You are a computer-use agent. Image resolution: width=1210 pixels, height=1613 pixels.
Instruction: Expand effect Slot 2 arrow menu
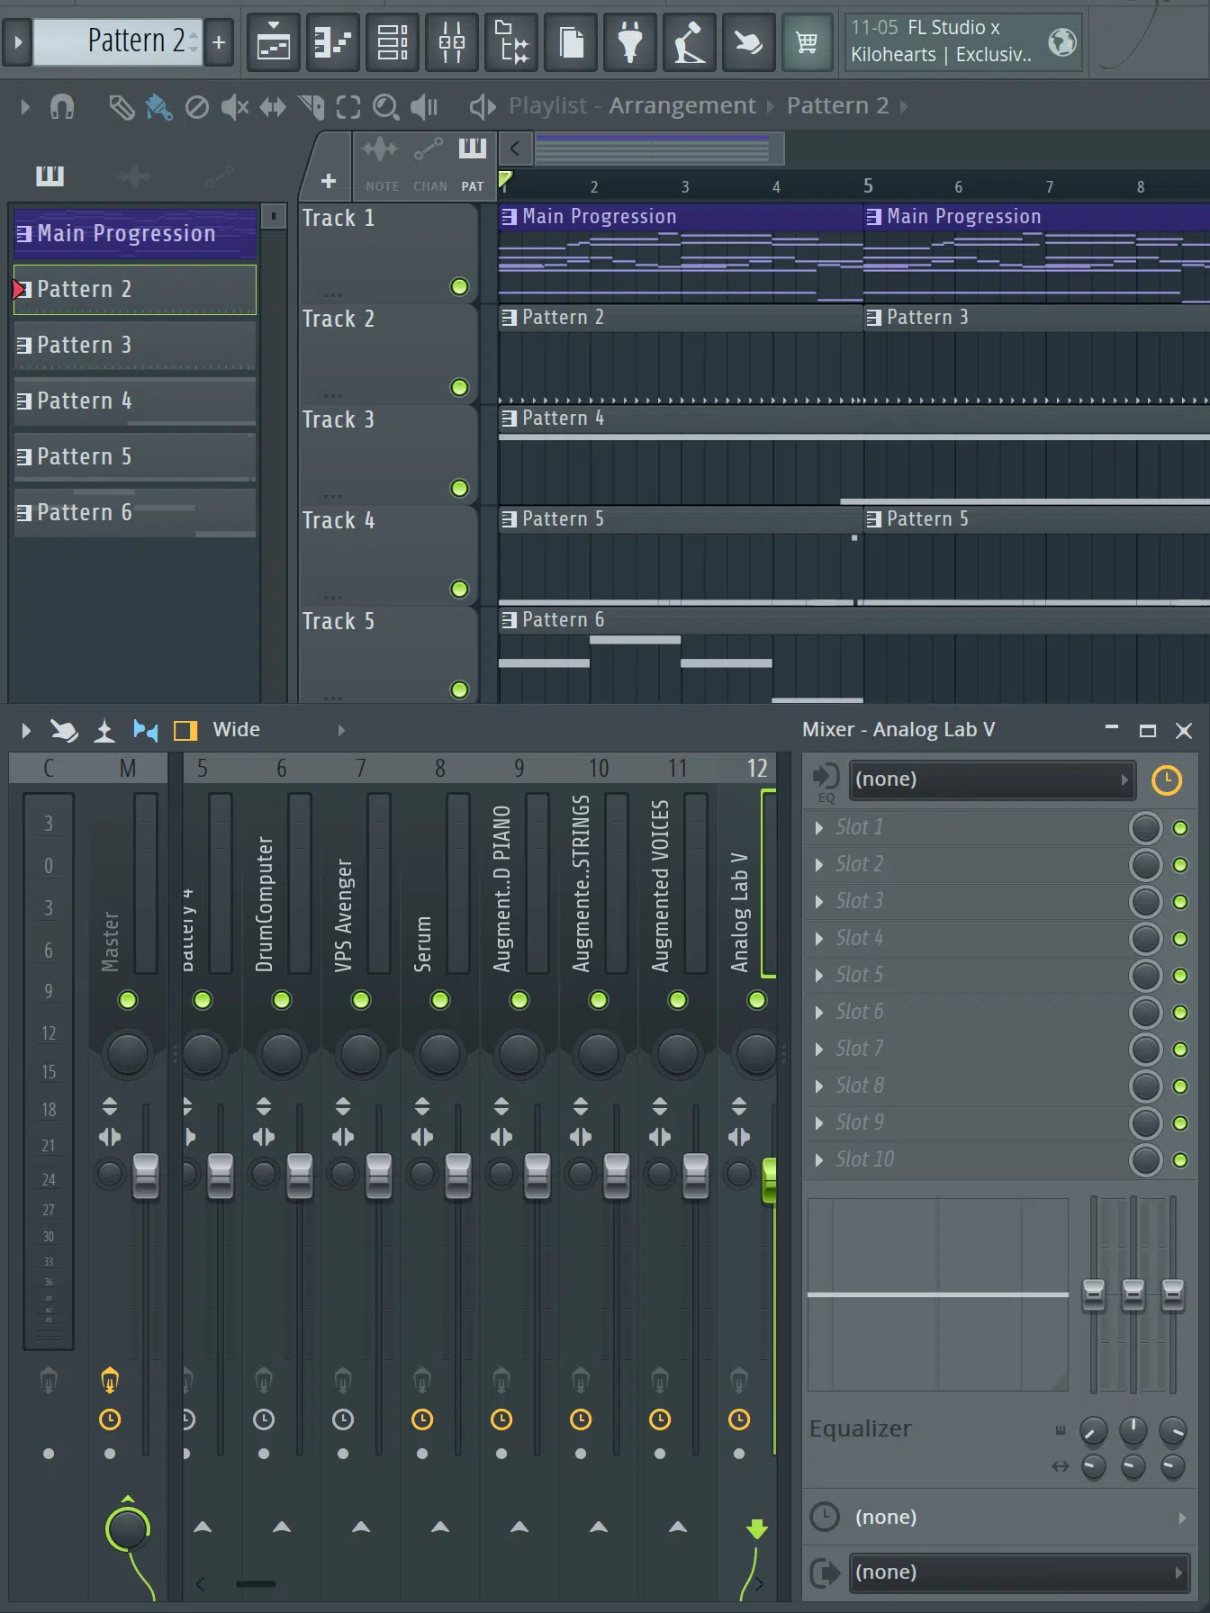tap(818, 865)
